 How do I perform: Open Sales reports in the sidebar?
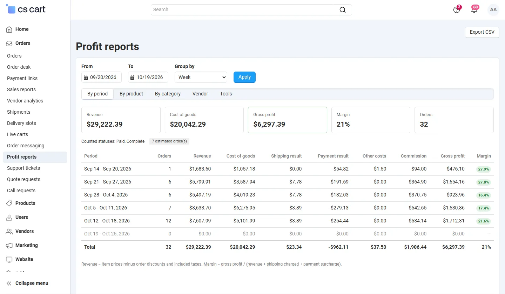21,89
